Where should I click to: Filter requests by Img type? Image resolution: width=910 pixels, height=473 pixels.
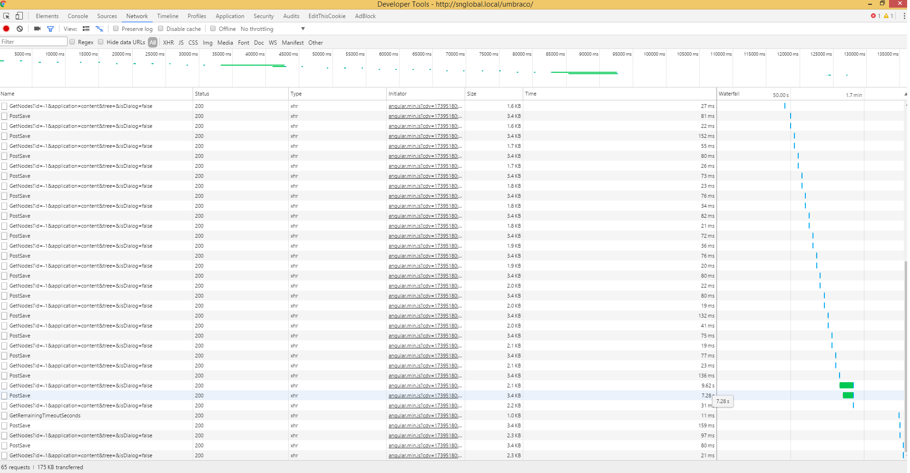coord(208,43)
